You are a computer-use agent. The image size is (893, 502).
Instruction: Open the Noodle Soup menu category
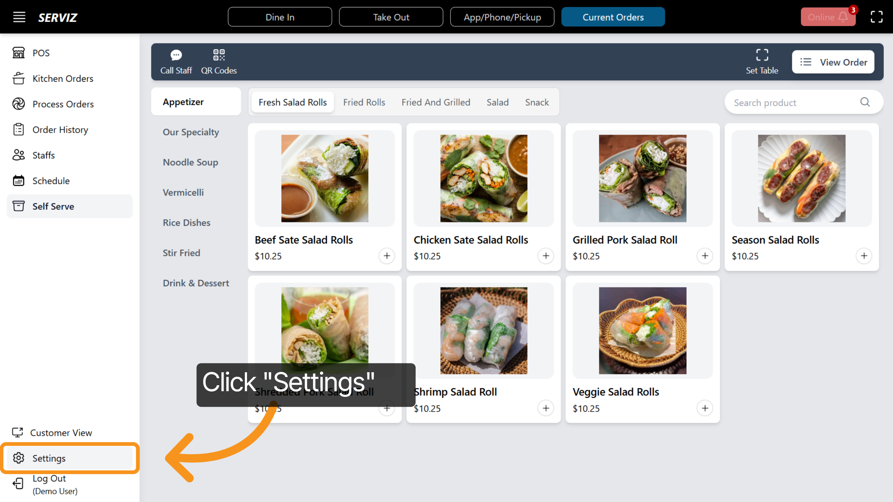pyautogui.click(x=191, y=162)
